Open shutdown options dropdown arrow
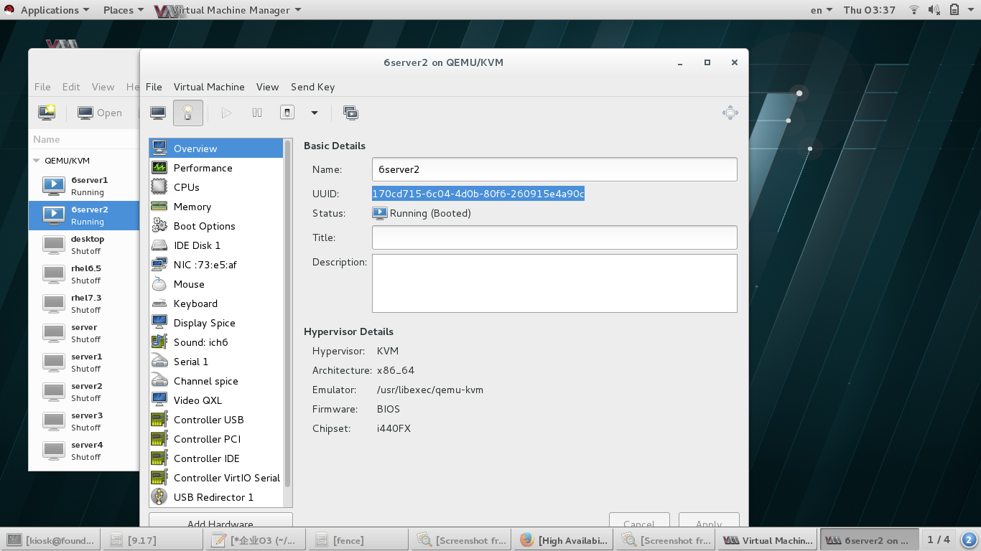Viewport: 981px width, 551px height. (x=315, y=113)
